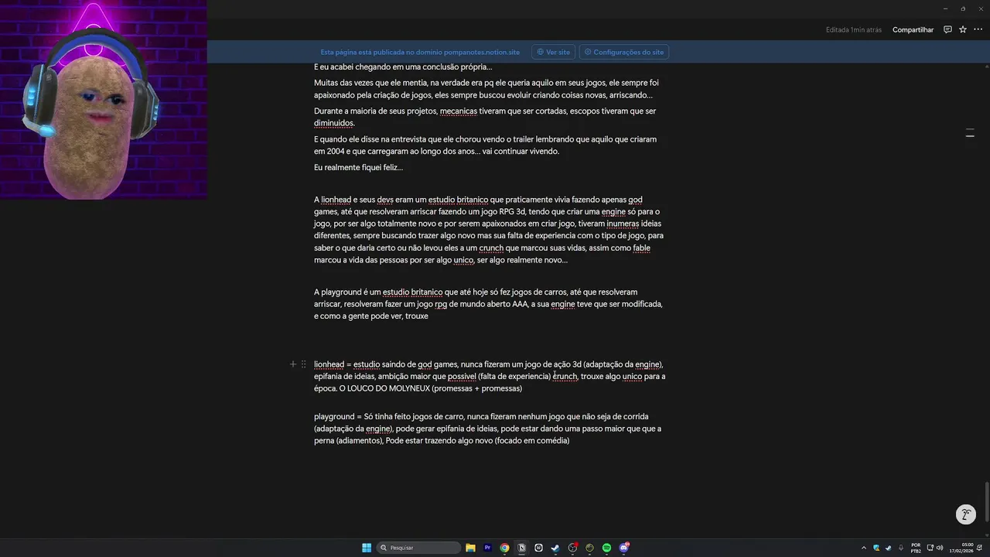Switch input language via POR PTB2
Screen dimensions: 990x557
point(916,548)
